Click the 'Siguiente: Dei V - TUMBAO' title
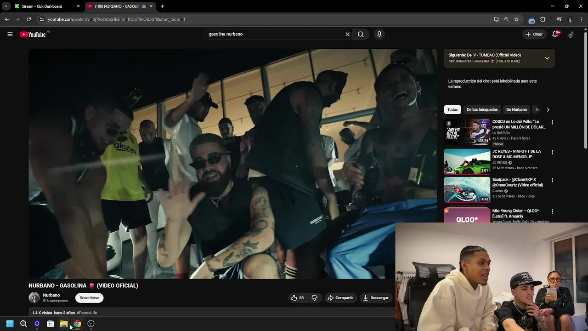This screenshot has height=331, width=588. [485, 55]
